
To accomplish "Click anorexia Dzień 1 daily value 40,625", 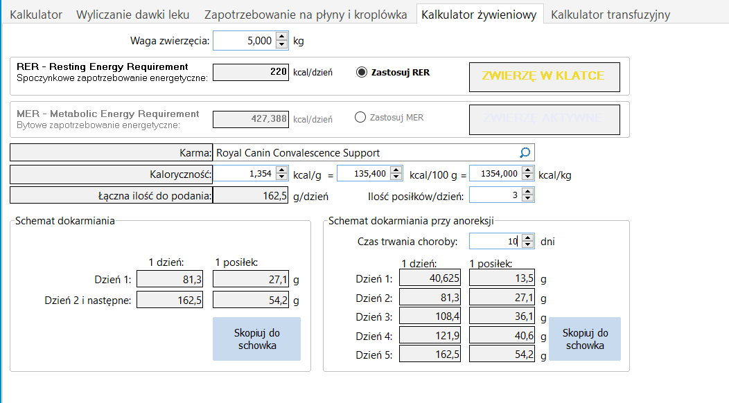I will (430, 278).
